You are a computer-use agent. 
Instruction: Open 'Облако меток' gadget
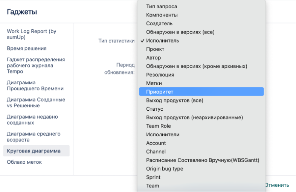24,162
